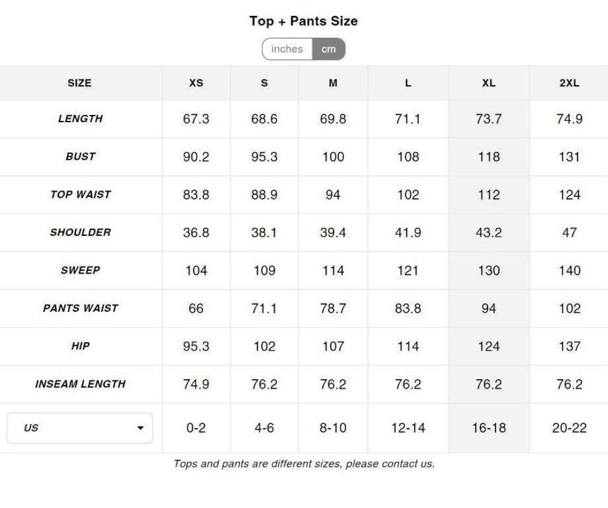Click the dropdown arrow beside US

tap(141, 428)
